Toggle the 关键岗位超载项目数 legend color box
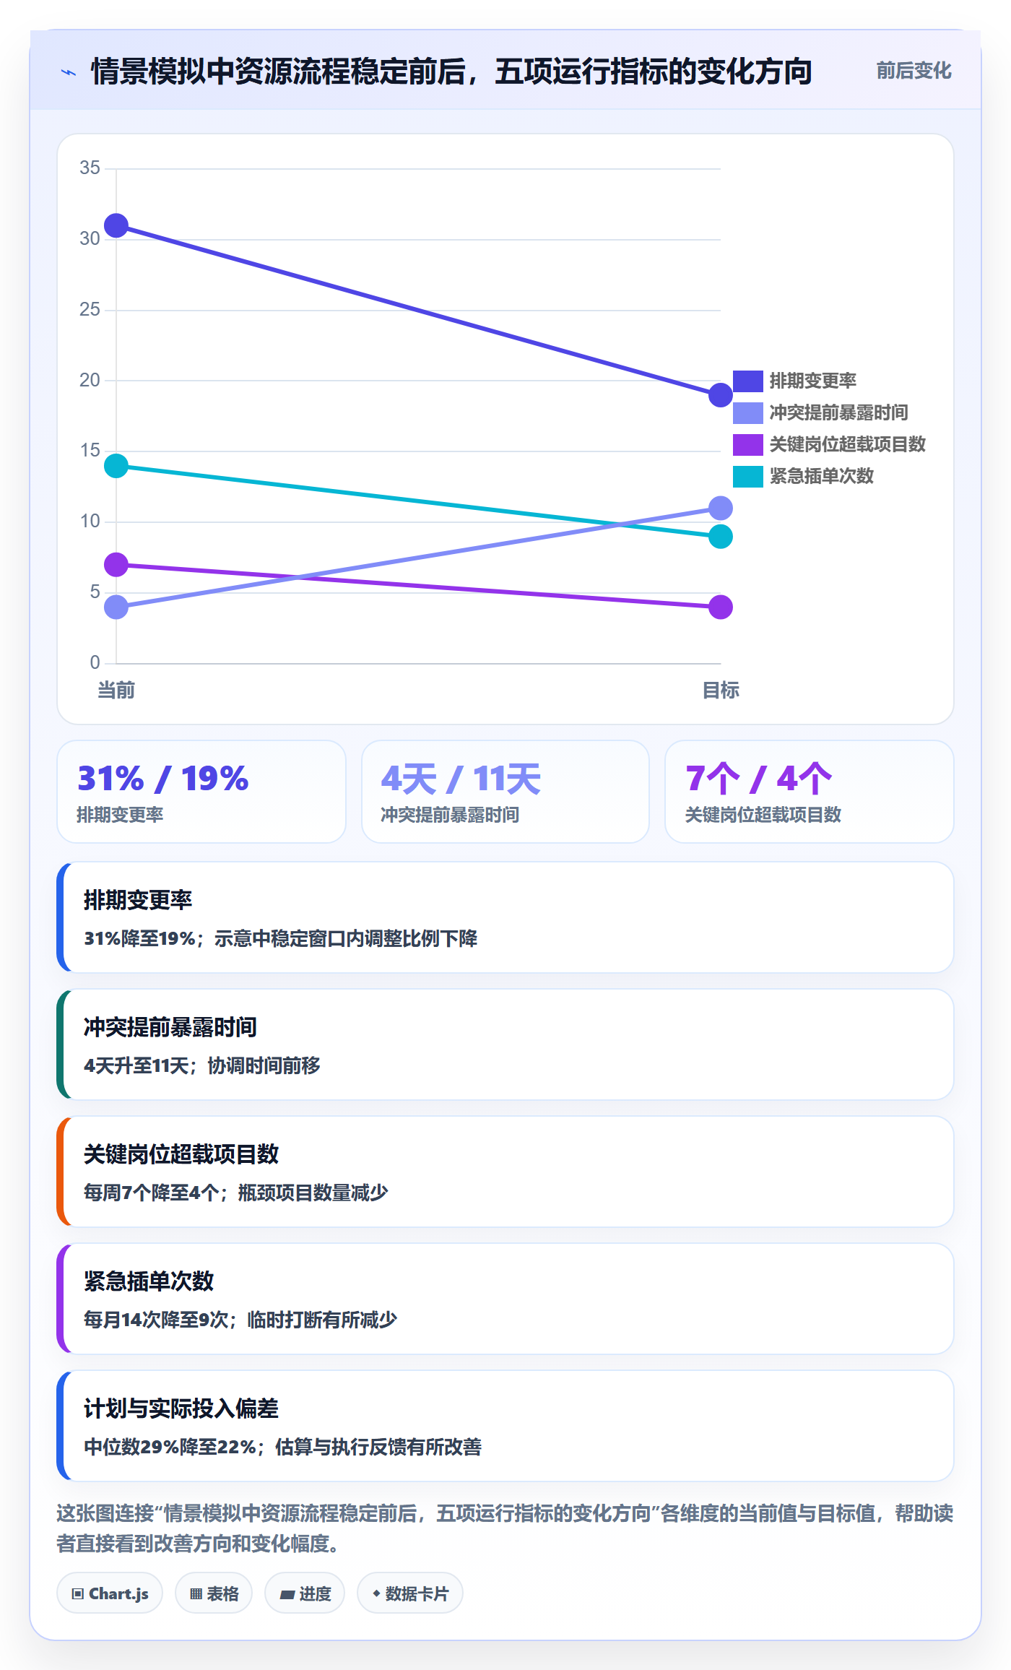This screenshot has height=1670, width=1011. click(747, 444)
